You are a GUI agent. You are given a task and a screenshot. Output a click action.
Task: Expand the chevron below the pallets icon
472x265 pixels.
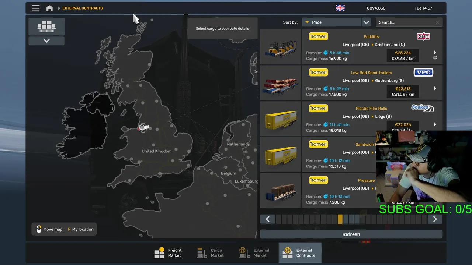(46, 41)
